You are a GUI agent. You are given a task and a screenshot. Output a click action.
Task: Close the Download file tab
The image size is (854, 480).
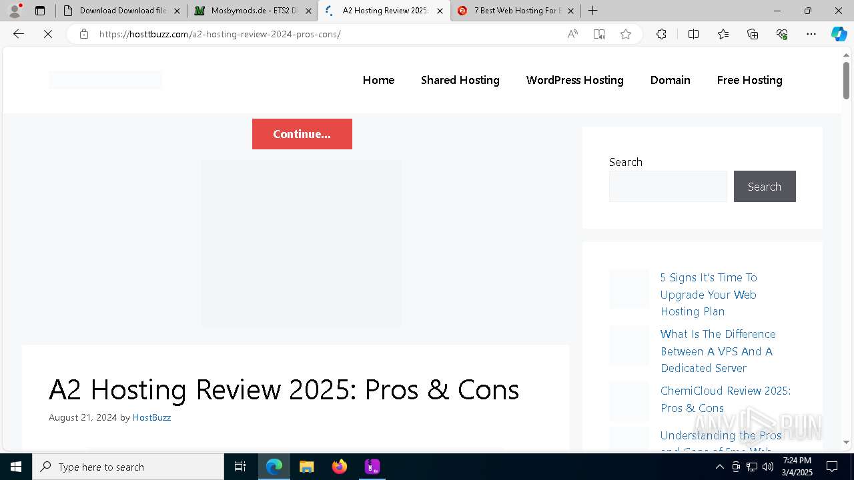click(x=177, y=11)
